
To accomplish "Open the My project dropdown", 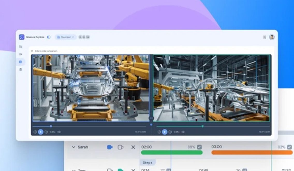I will point(65,37).
